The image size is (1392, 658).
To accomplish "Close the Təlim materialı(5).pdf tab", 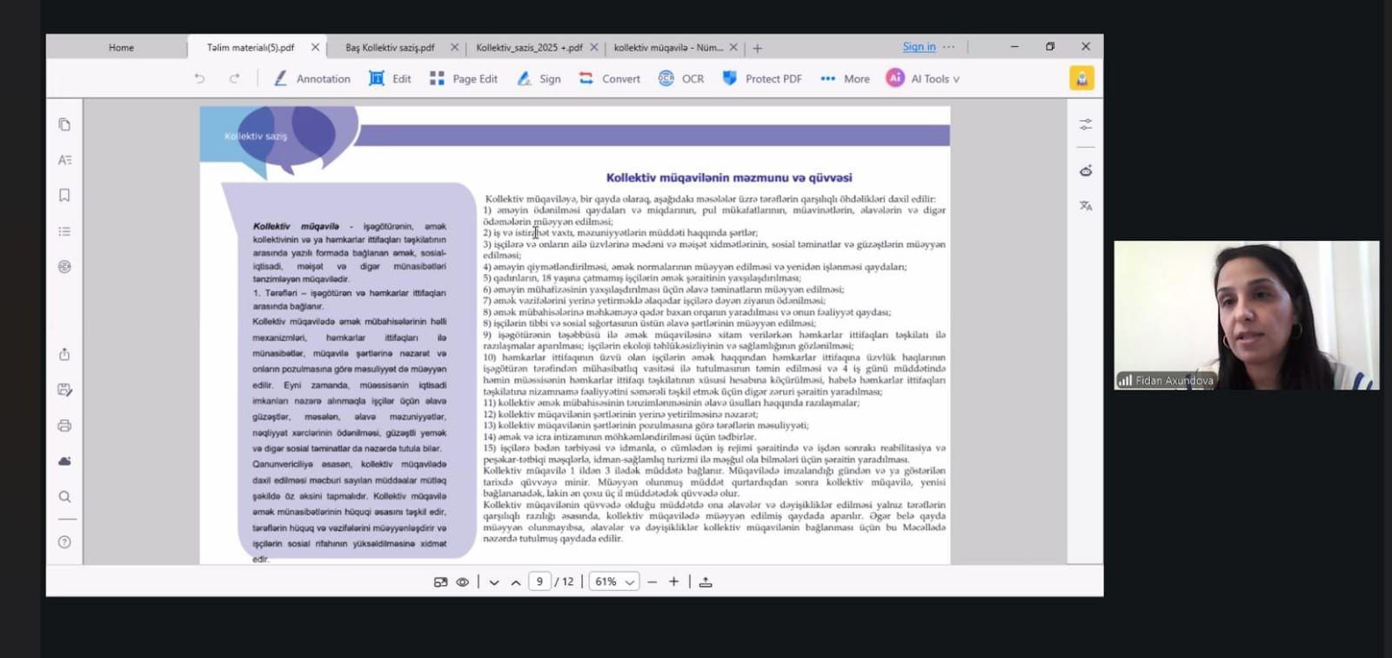I will pyautogui.click(x=315, y=47).
